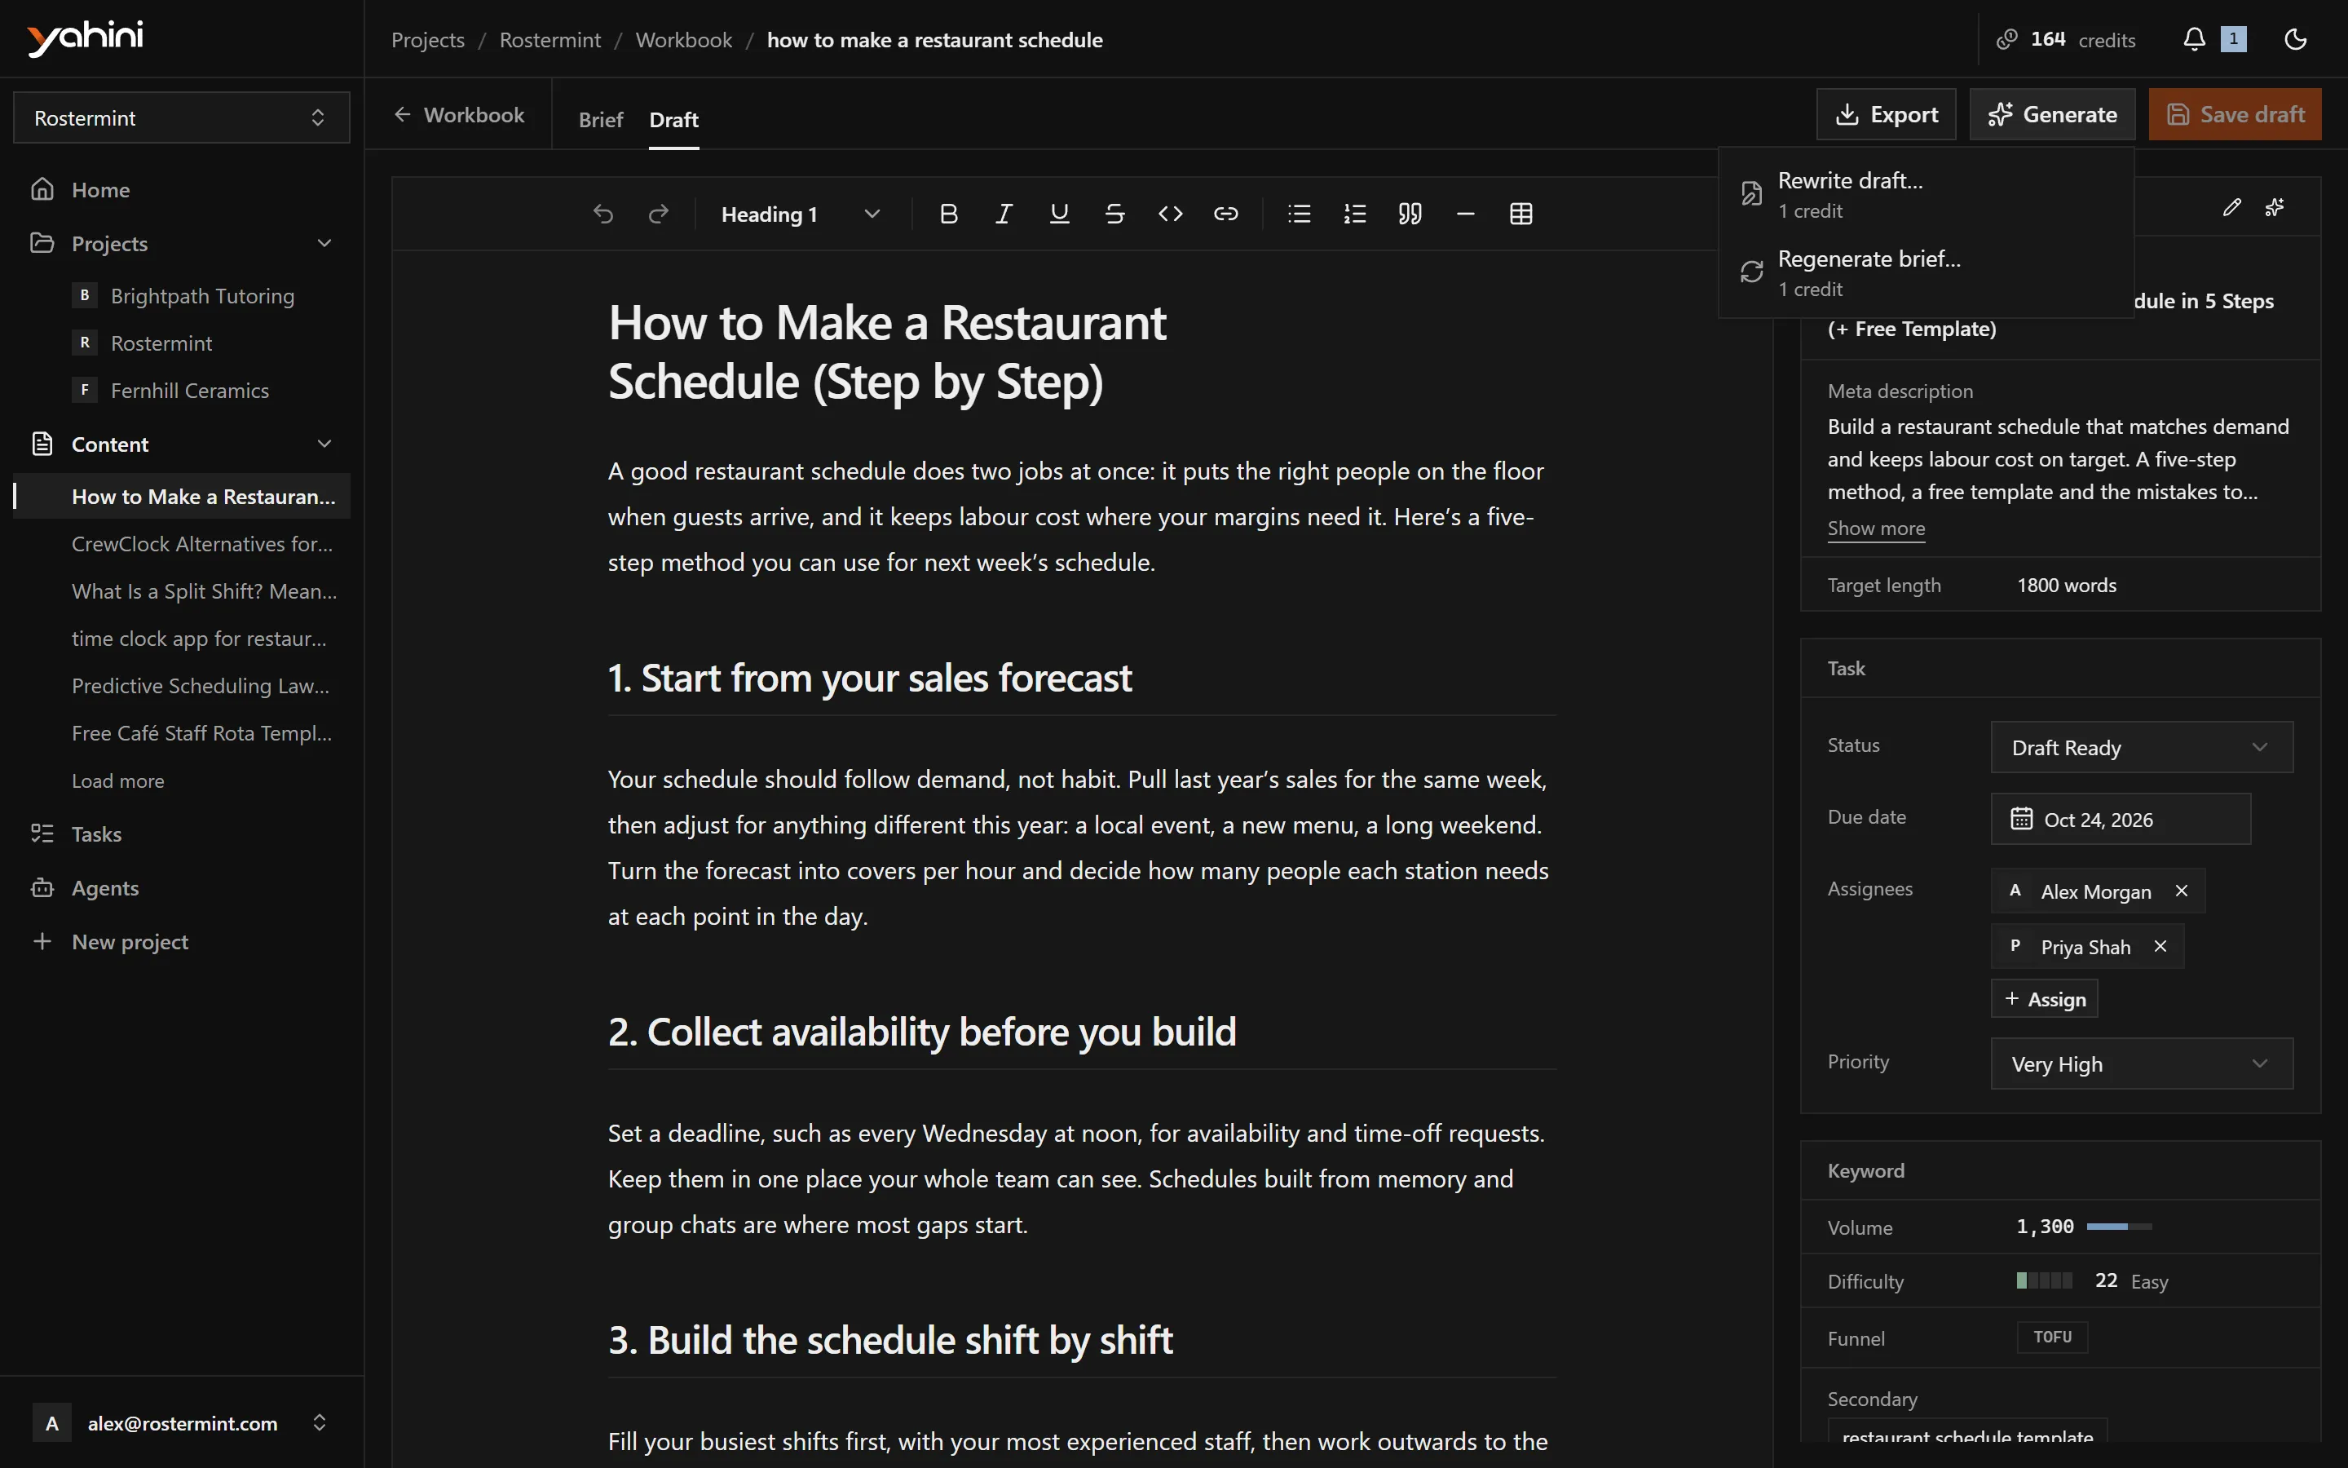Viewport: 2348px width, 1468px height.
Task: Open the notifications bell
Action: [x=2194, y=39]
